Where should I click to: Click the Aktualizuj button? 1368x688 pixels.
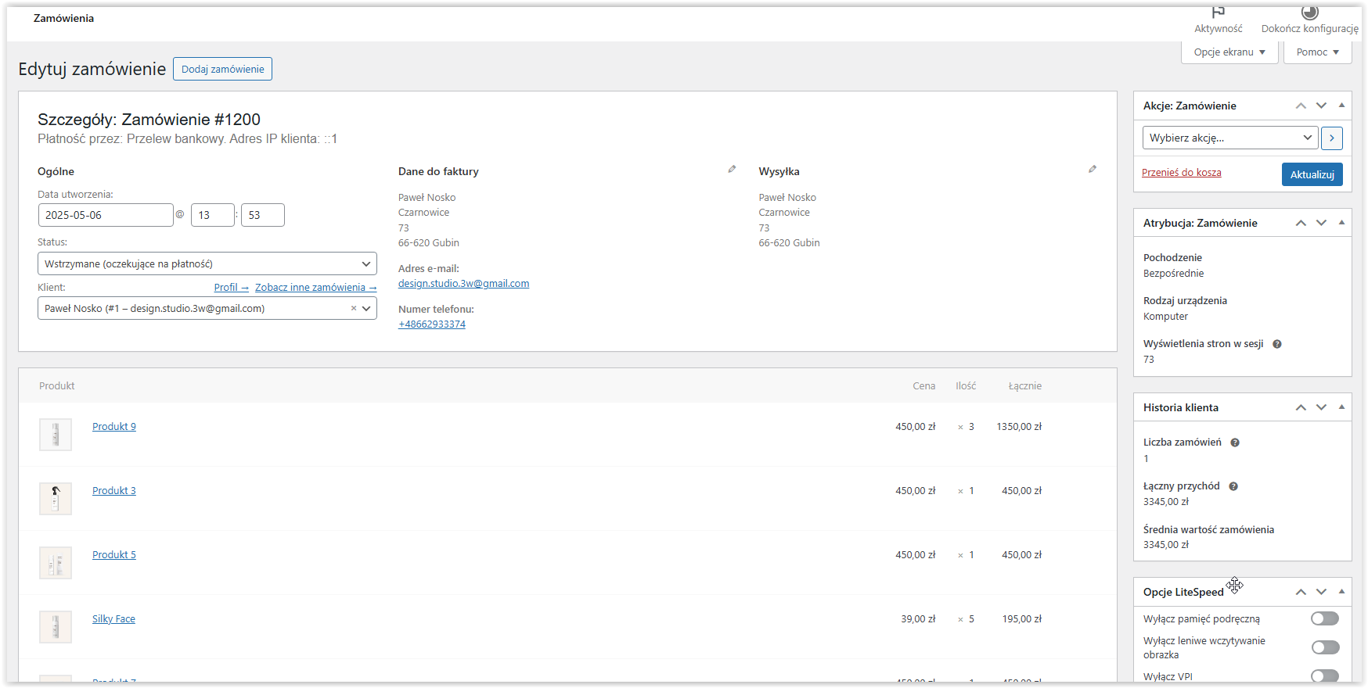pyautogui.click(x=1312, y=174)
